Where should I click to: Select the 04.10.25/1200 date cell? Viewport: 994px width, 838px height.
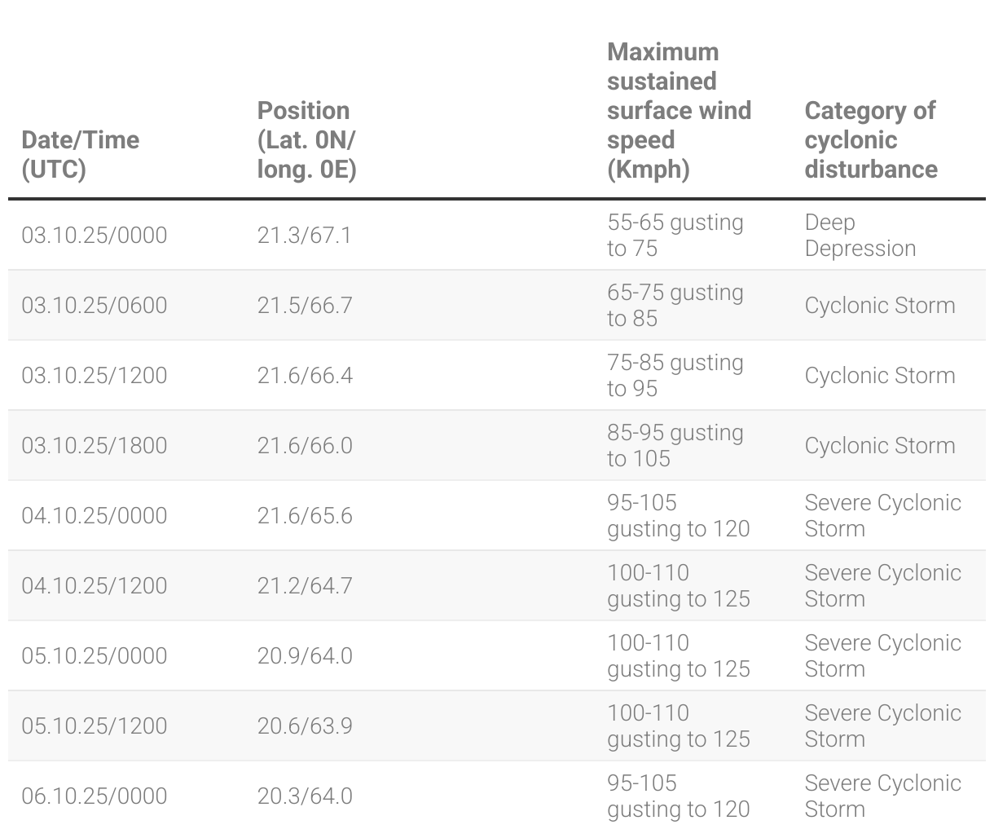click(x=95, y=586)
